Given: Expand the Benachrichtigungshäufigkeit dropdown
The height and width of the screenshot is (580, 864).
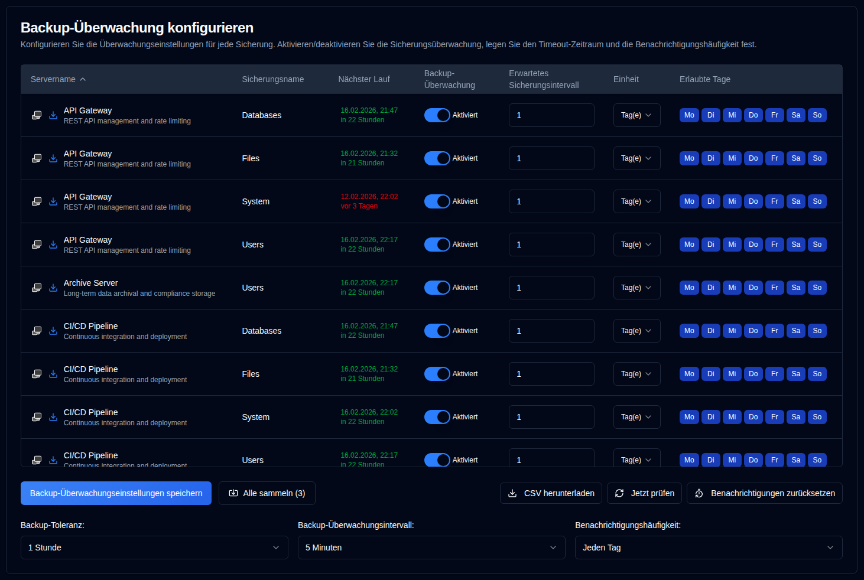Looking at the screenshot, I should pyautogui.click(x=708, y=548).
